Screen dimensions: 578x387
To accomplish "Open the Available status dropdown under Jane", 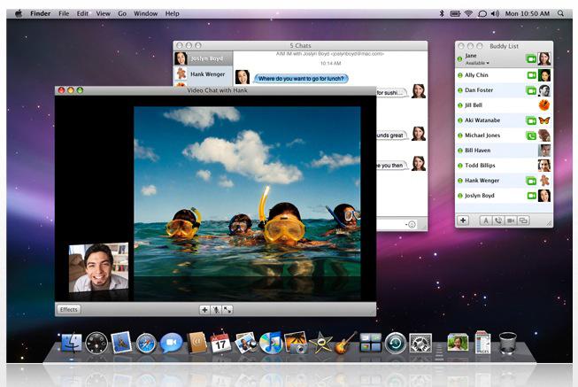I will tap(477, 63).
